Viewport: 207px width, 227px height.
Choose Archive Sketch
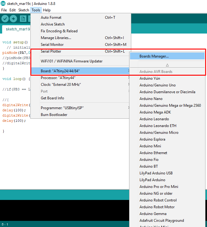(x=81, y=24)
